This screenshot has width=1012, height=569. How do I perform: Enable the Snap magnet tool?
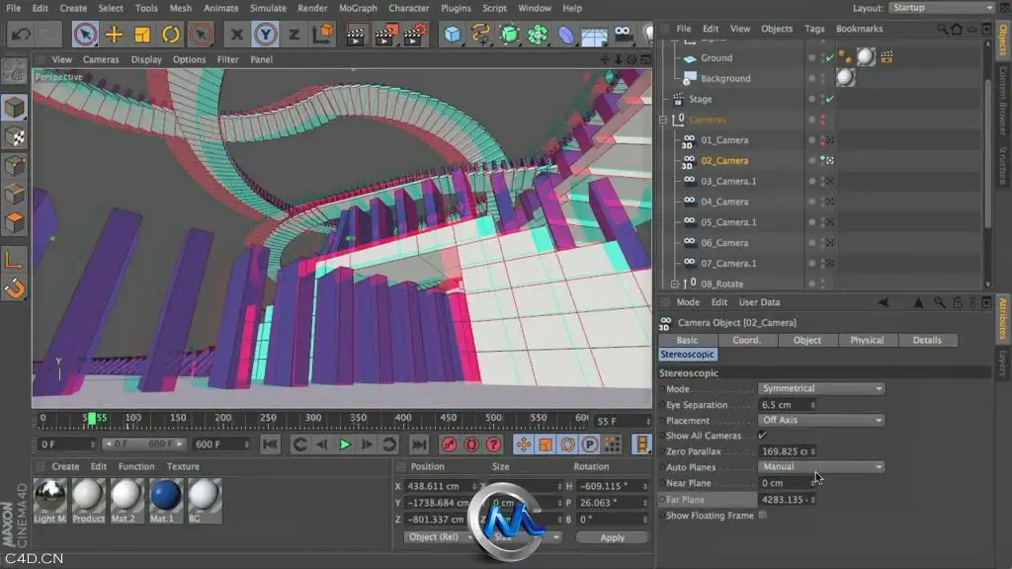pos(14,288)
